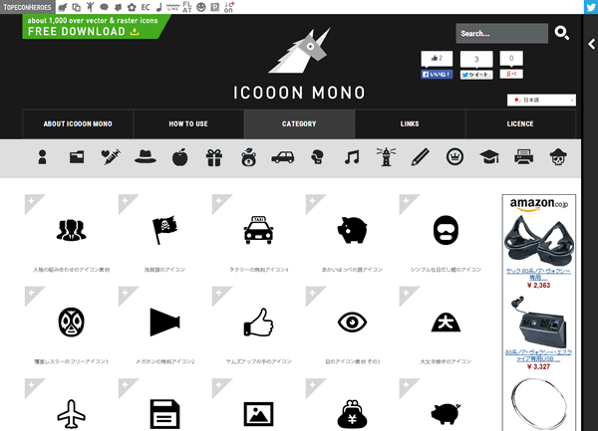Select the heart and syringe category icon
Screen dimensions: 598x431
(111, 157)
